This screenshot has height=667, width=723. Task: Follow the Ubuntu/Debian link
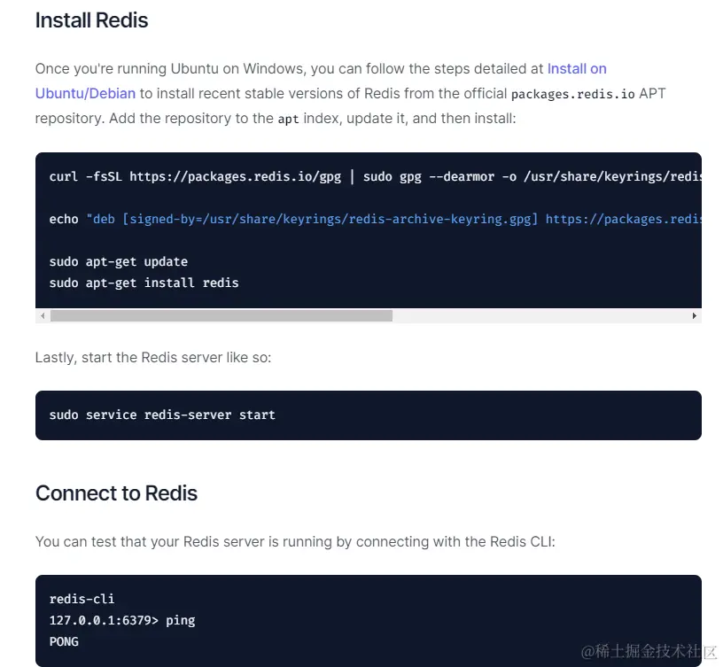[85, 94]
